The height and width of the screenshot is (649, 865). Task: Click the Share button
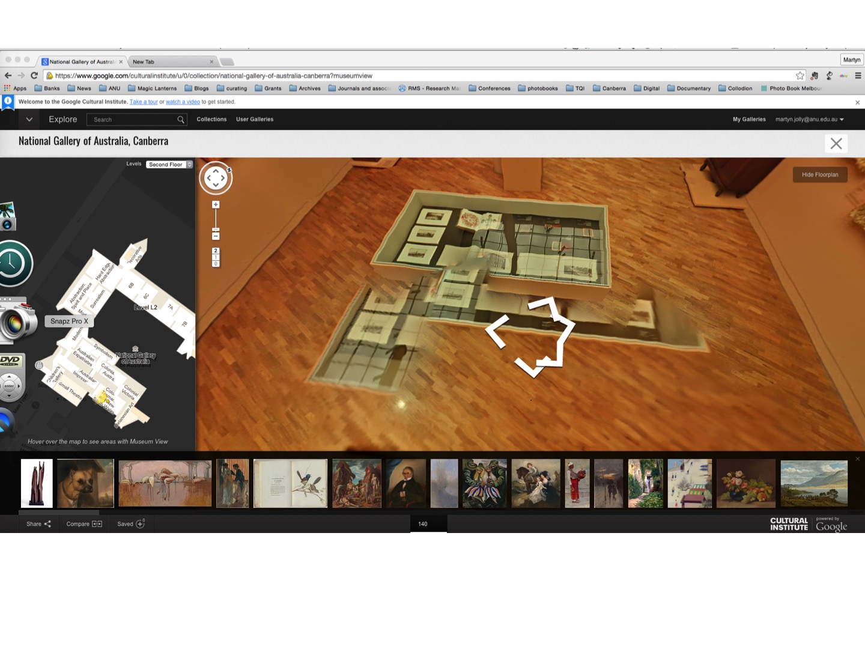38,524
